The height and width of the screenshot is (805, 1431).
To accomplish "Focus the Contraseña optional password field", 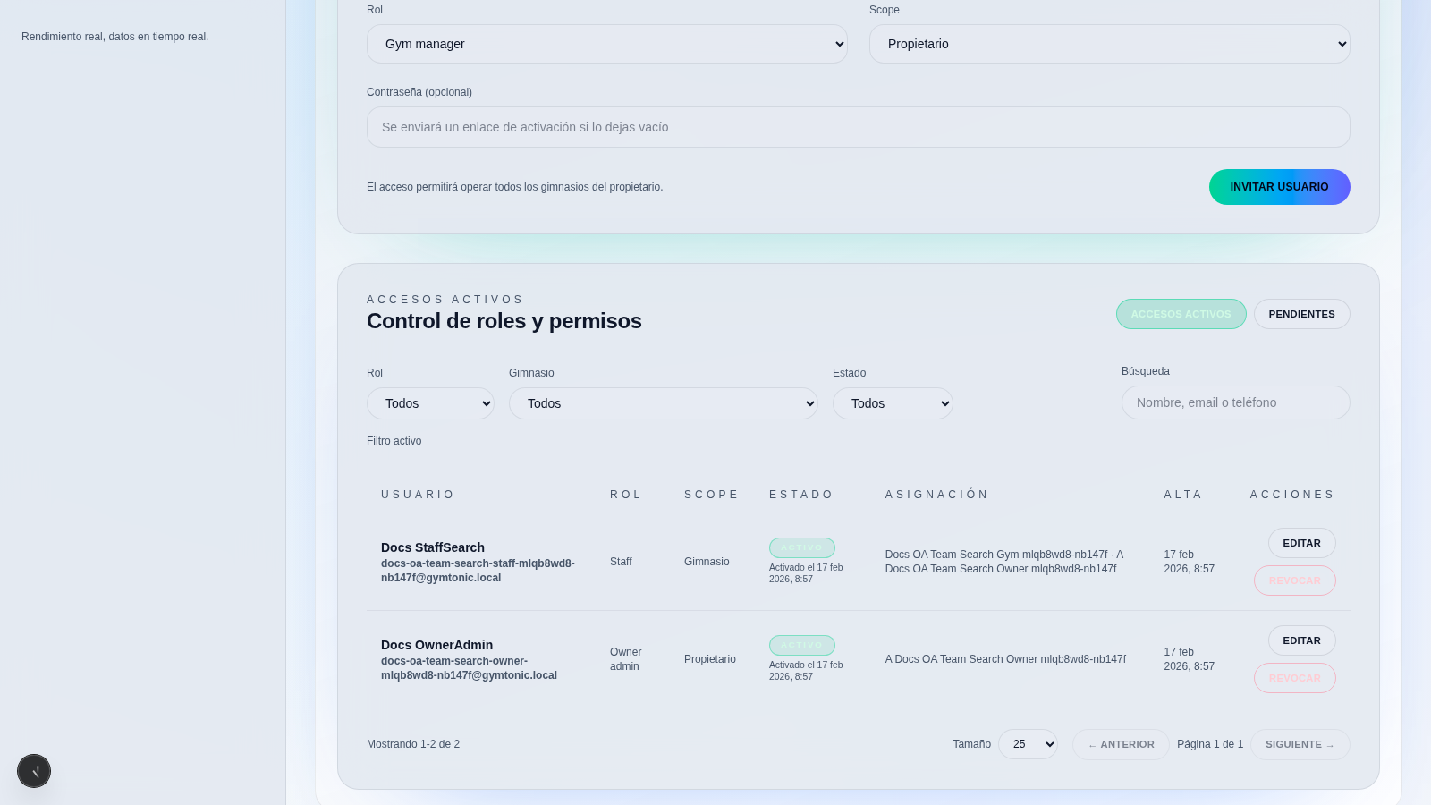I will (858, 127).
